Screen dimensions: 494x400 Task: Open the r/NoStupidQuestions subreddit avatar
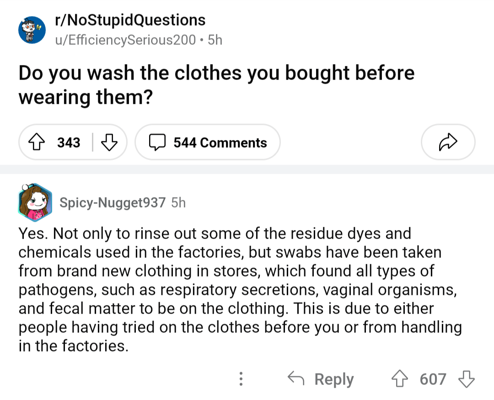click(x=32, y=28)
